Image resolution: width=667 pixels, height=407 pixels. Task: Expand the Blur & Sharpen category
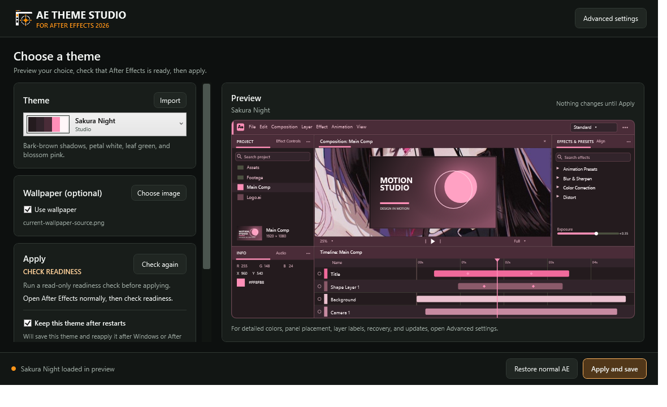coord(558,178)
